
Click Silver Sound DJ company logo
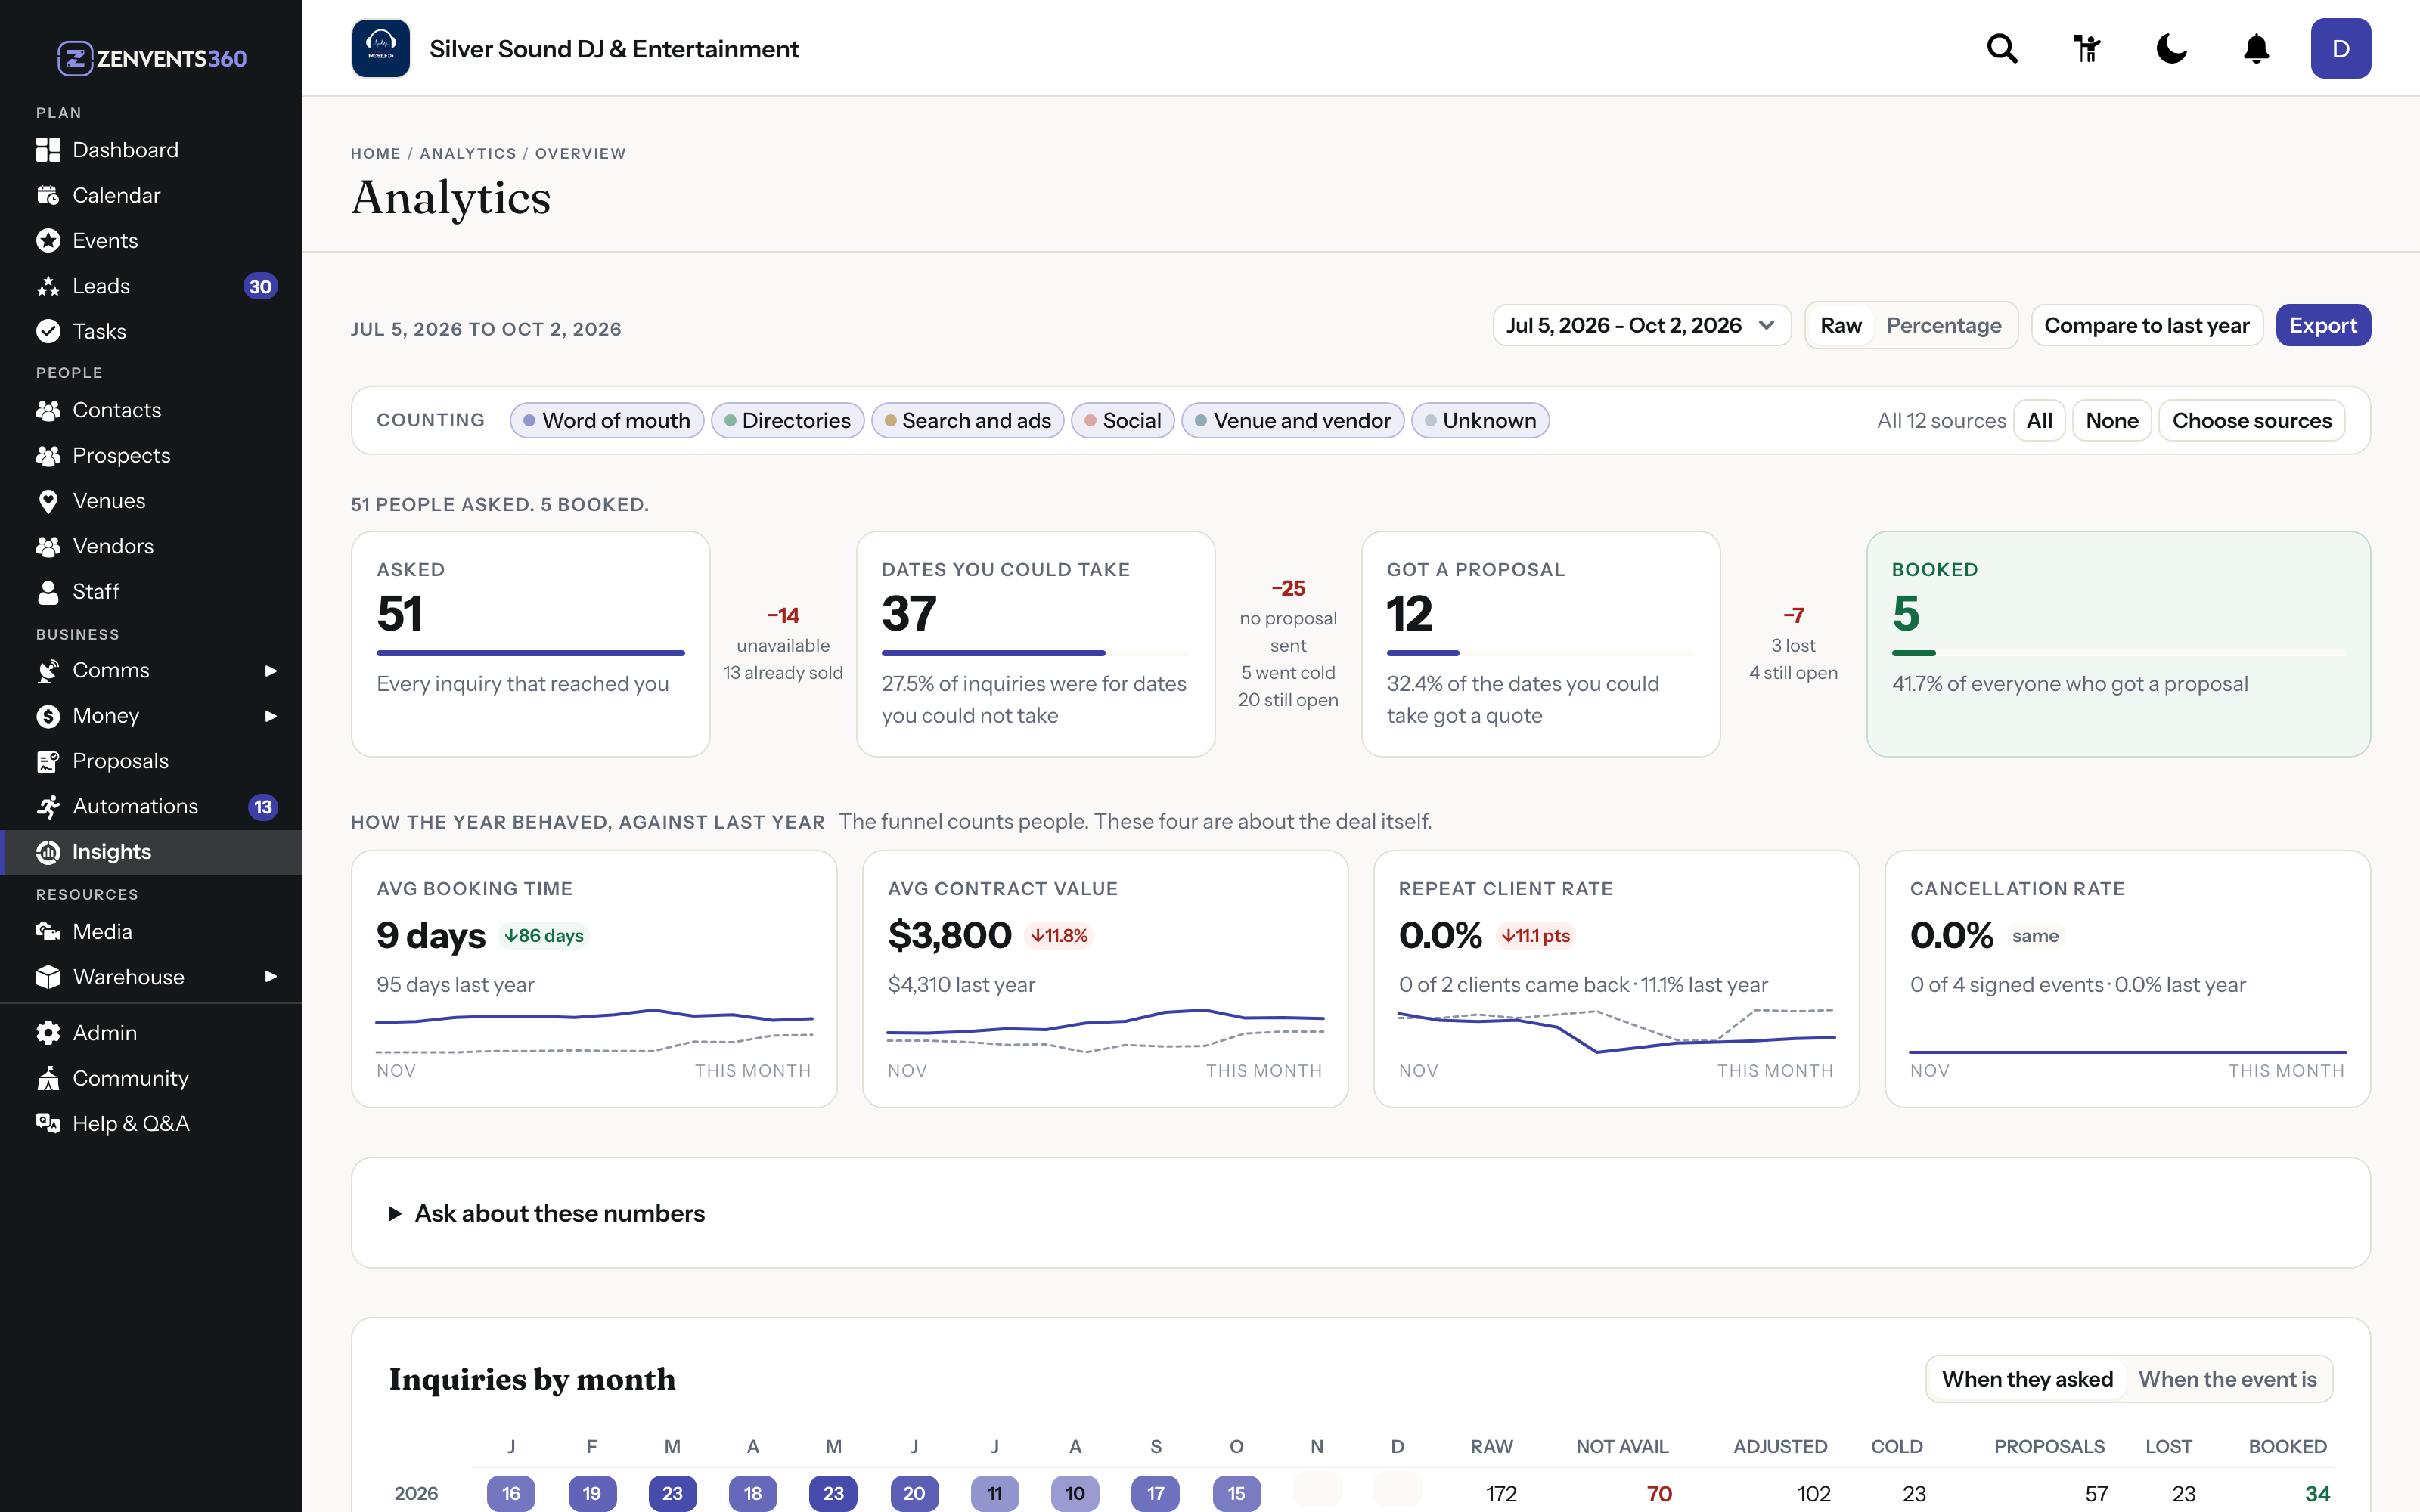point(381,48)
